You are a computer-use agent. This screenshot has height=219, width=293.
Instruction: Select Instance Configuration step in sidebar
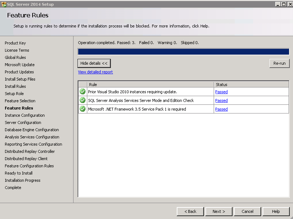pos(25,115)
